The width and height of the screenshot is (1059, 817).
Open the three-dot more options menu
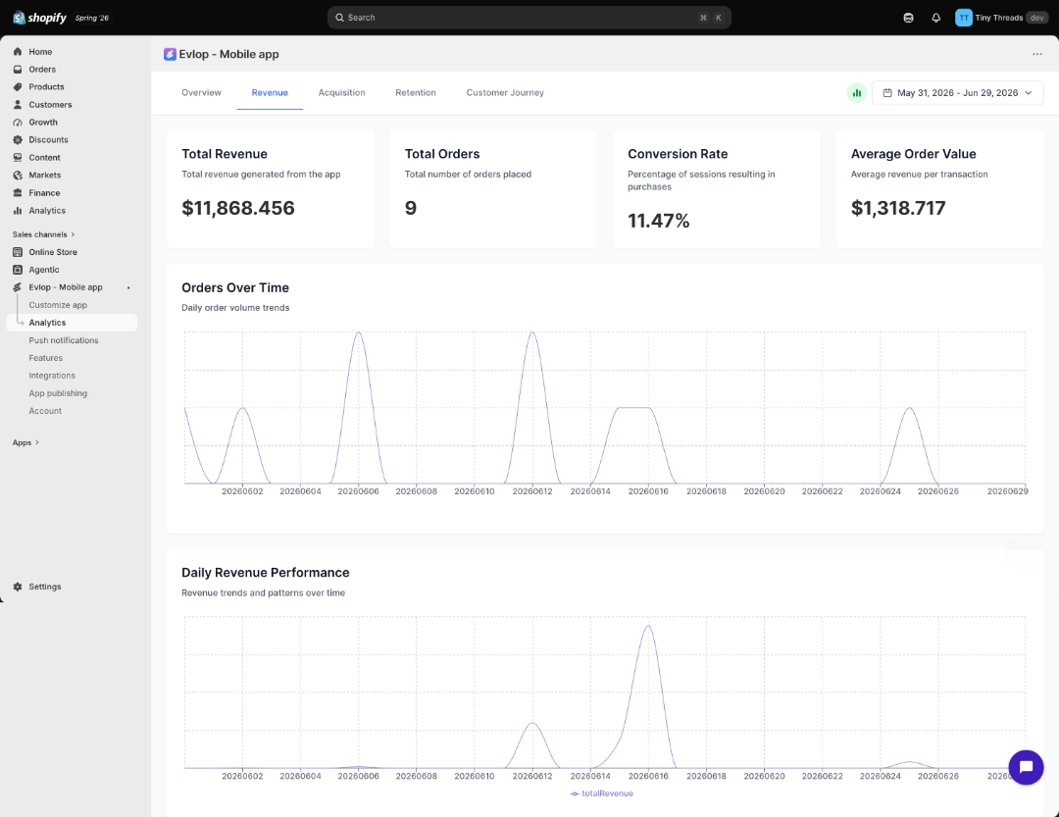1036,54
